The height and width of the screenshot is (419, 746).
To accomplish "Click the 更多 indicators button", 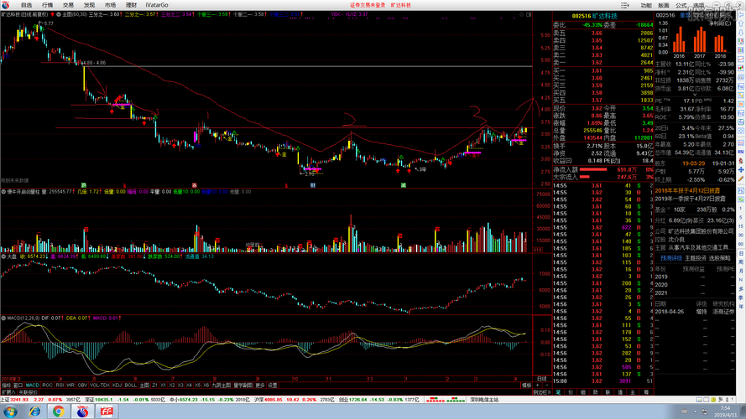I will [x=260, y=385].
